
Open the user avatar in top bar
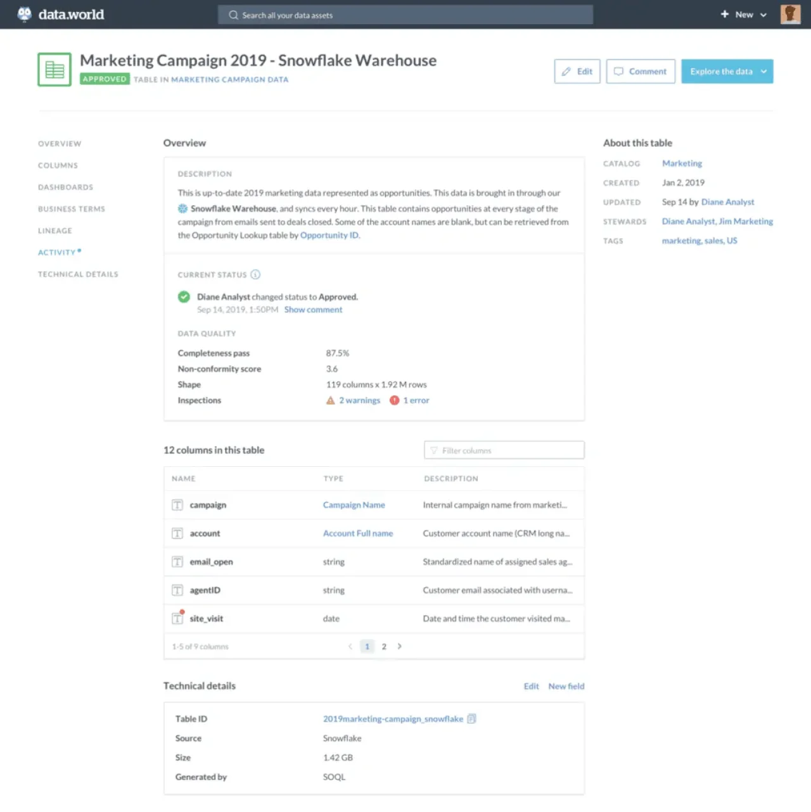point(790,14)
